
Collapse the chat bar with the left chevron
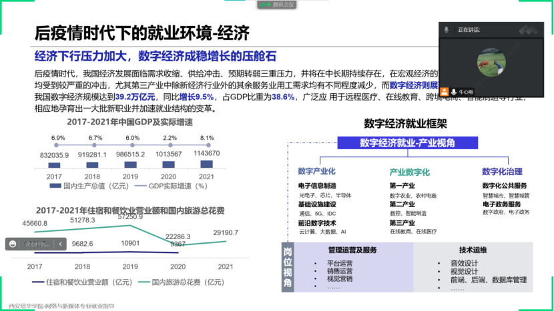(x=61, y=244)
